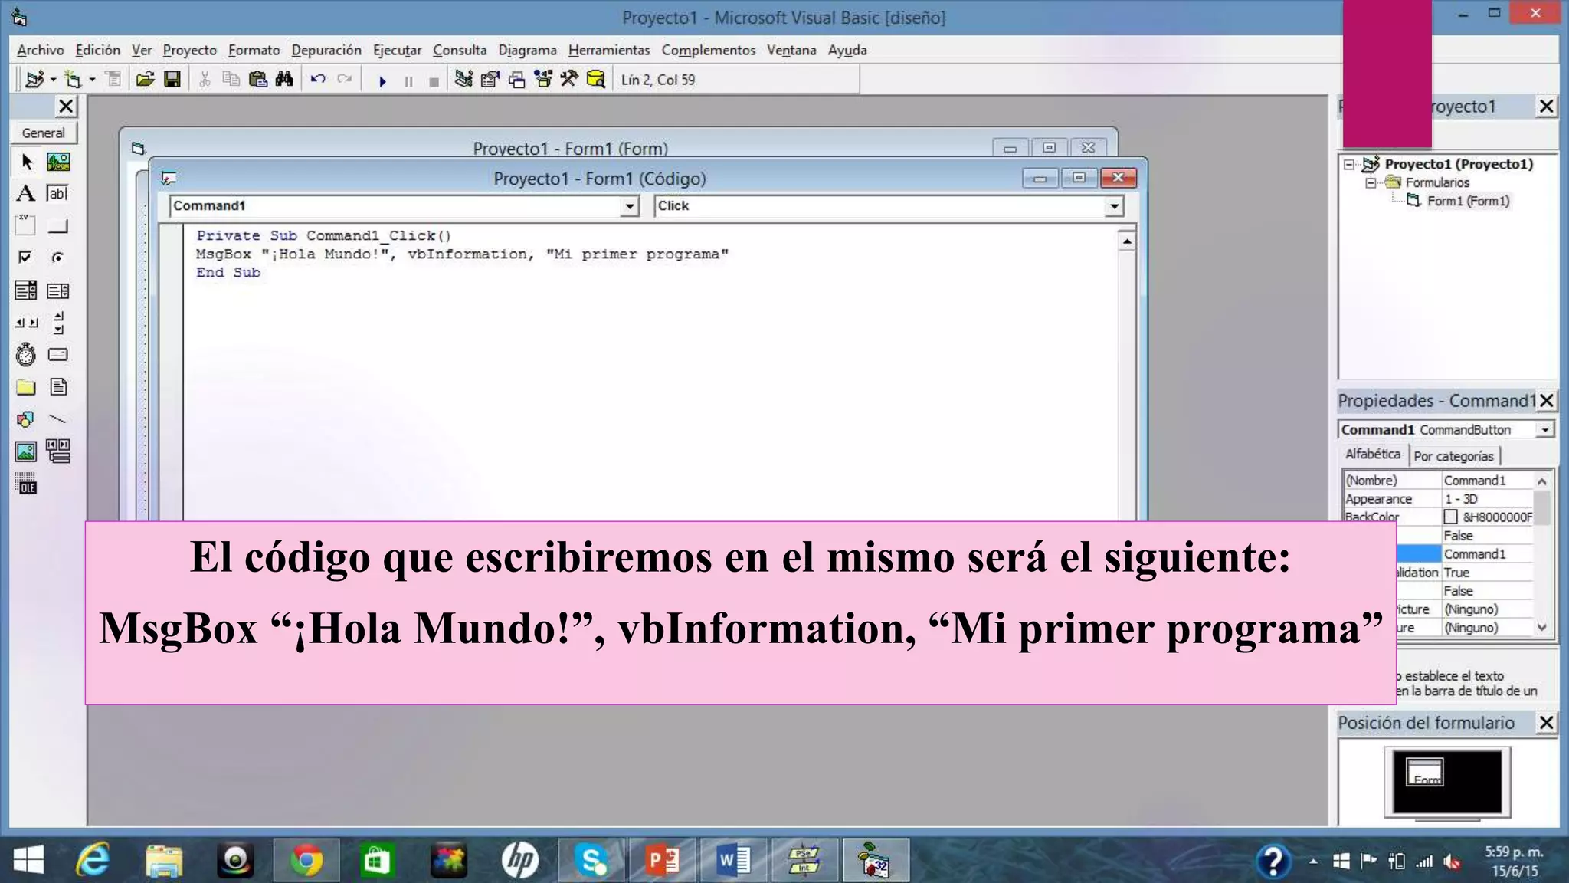Open the Toolbox toolbar icon
The image size is (1569, 883).
point(569,80)
